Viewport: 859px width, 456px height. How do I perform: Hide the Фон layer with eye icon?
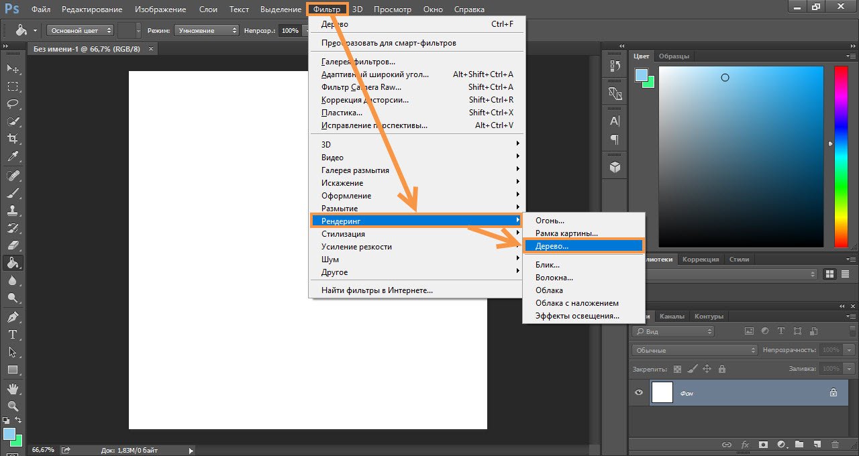pos(639,393)
